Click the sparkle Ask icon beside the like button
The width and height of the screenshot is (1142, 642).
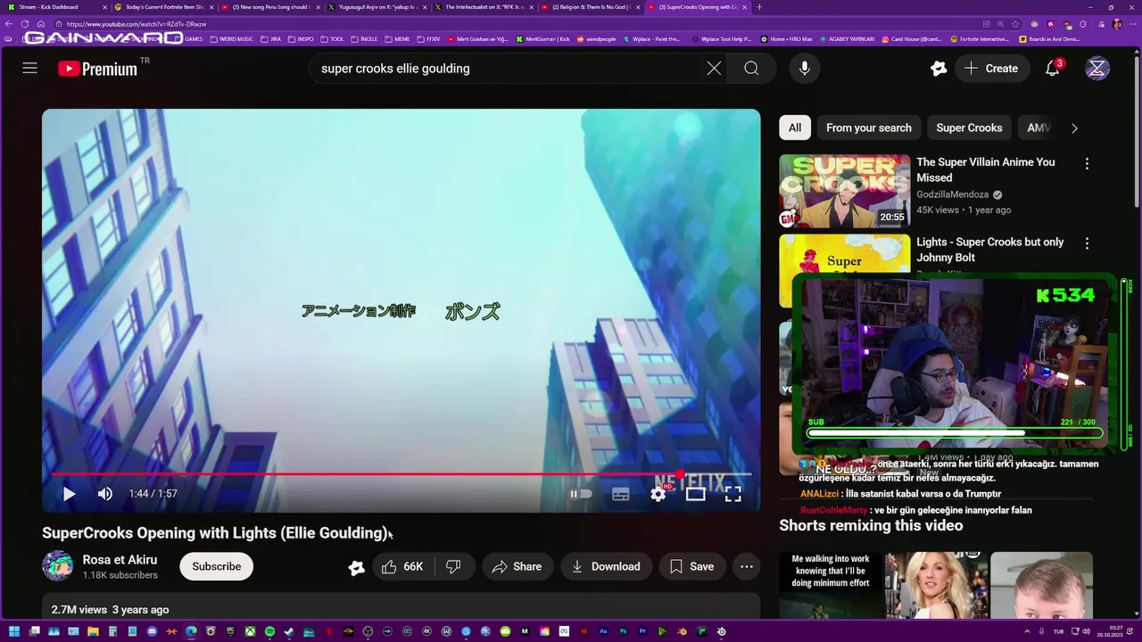pyautogui.click(x=356, y=567)
